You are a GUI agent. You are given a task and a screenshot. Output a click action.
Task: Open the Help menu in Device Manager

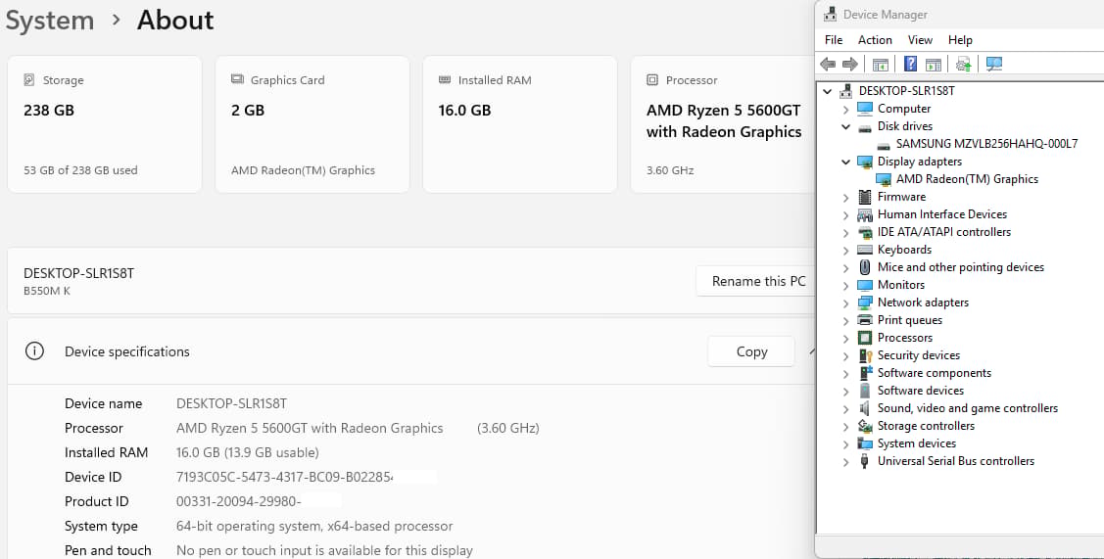coord(960,40)
